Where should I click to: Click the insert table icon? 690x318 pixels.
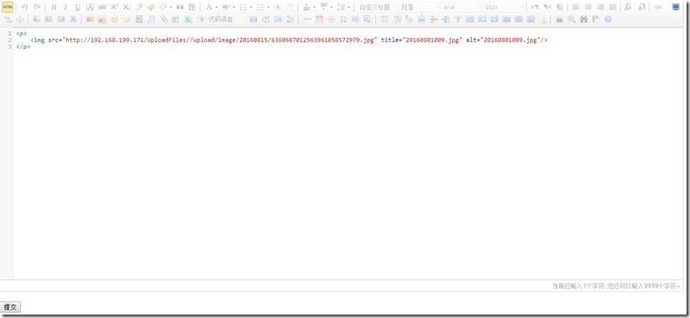click(385, 19)
